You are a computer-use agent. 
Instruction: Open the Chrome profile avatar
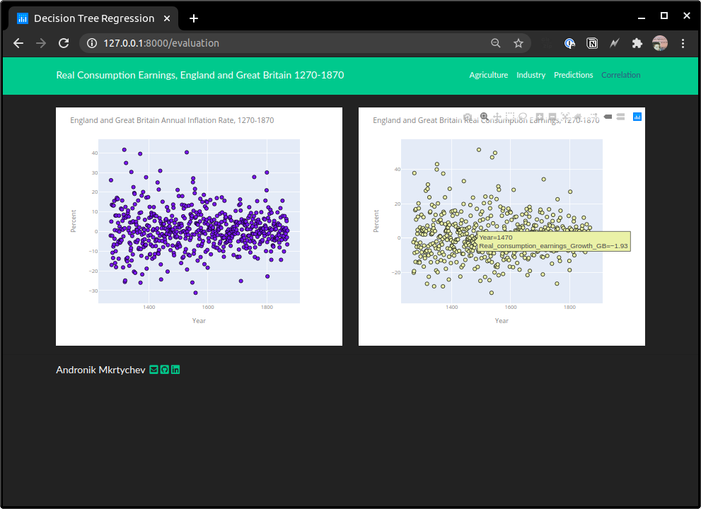pyautogui.click(x=660, y=43)
